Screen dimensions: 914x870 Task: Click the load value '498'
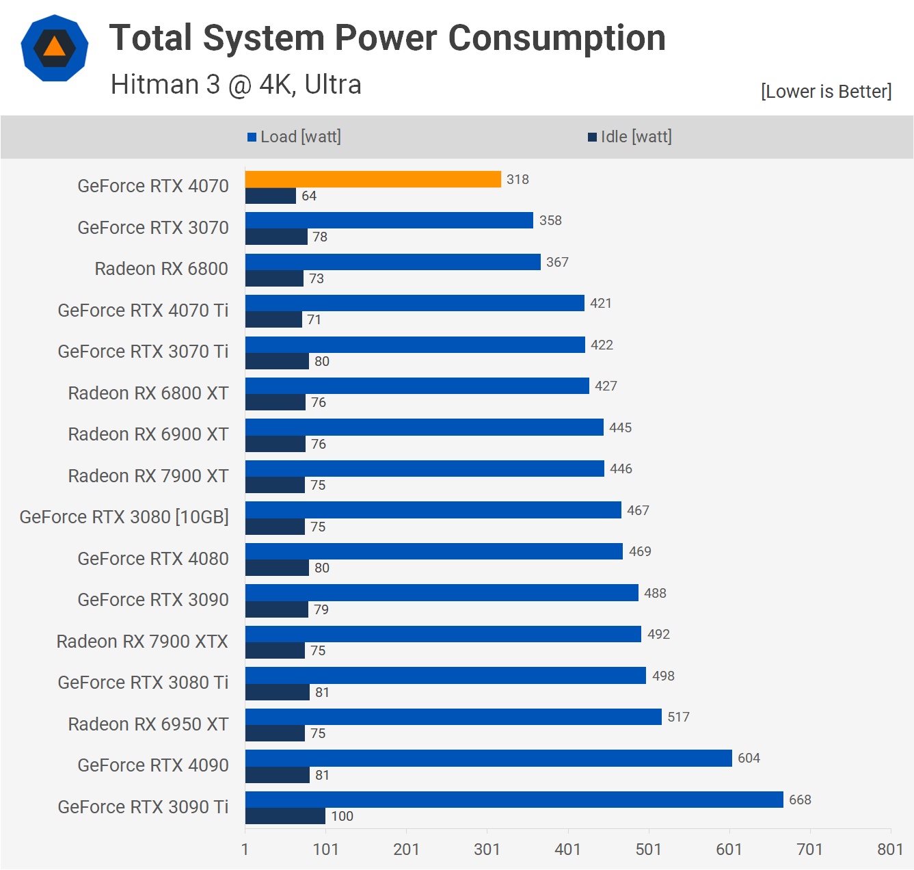click(x=663, y=676)
